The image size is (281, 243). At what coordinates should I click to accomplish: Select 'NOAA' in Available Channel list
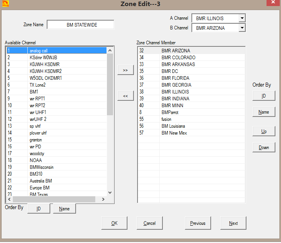pos(36,160)
